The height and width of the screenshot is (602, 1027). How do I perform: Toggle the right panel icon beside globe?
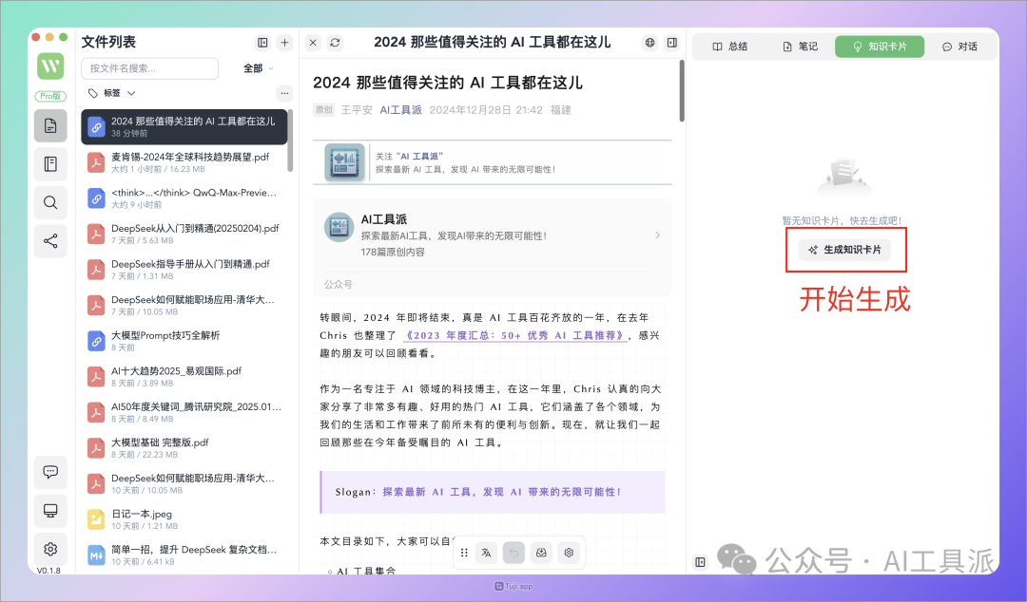tap(672, 43)
